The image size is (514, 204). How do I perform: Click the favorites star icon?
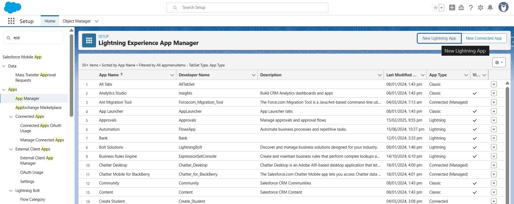coord(435,8)
